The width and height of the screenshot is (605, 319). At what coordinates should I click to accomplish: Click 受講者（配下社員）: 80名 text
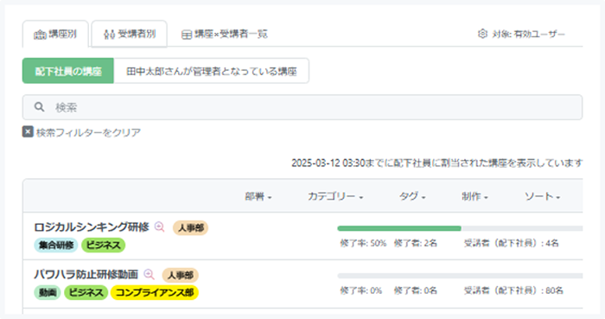click(513, 290)
